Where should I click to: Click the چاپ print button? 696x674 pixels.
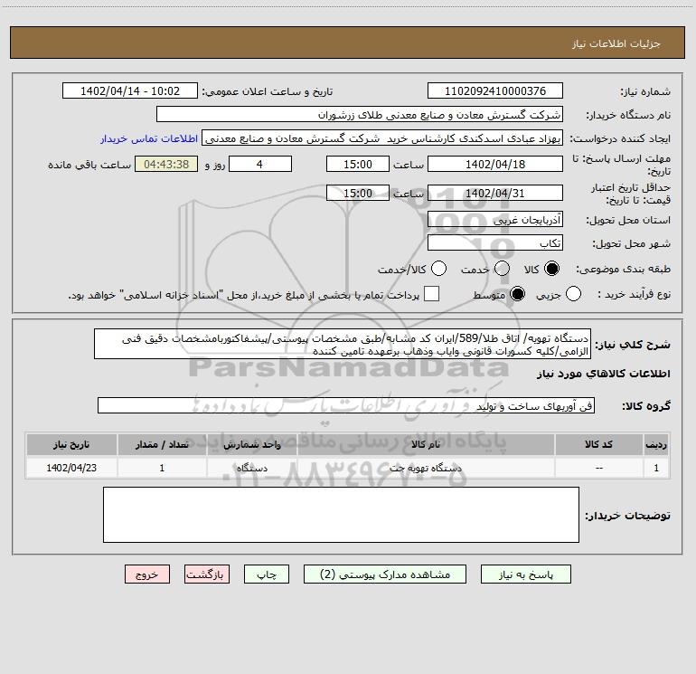(267, 574)
